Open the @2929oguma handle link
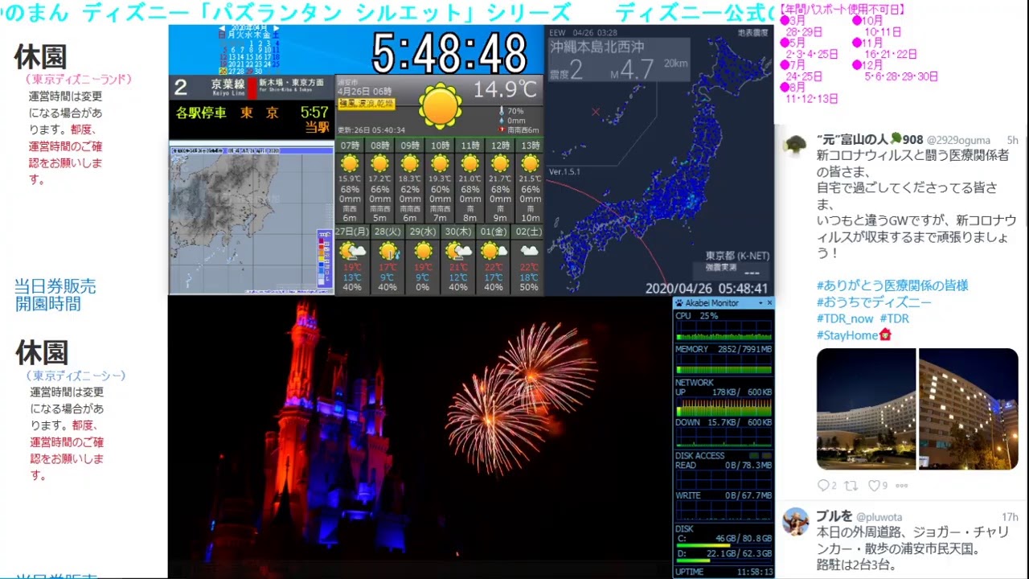Viewport: 1029px width, 579px height. click(x=958, y=140)
